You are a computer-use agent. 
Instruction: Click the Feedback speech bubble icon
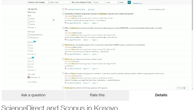[x=184, y=88]
